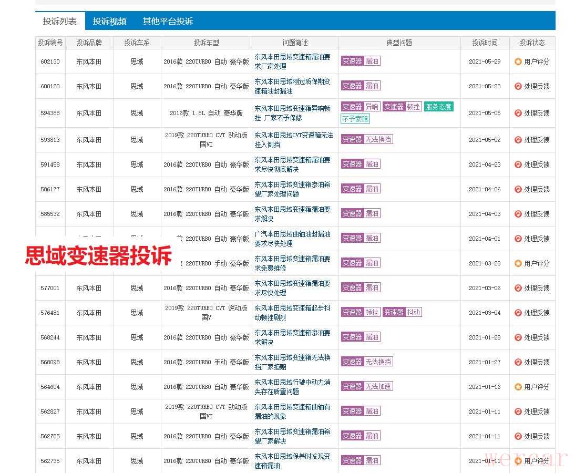Open complaint 东风本田思域行驶中动力消失
The width and height of the screenshot is (575, 473).
pos(293,387)
